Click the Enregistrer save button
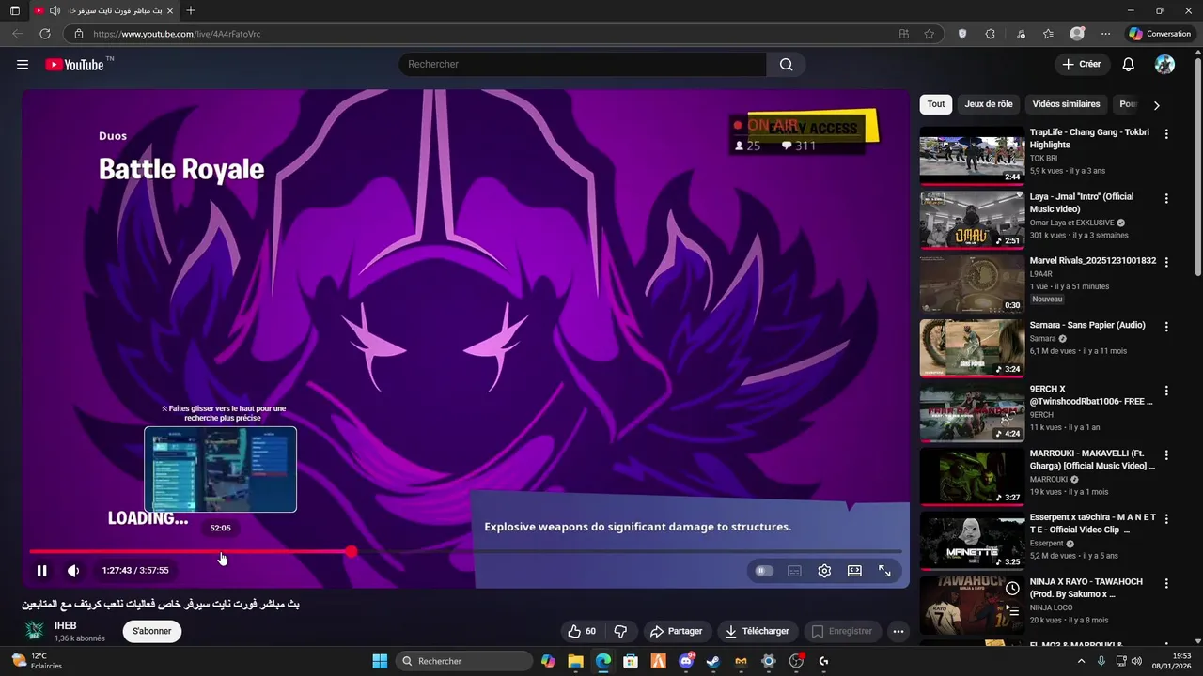The width and height of the screenshot is (1203, 676). 842,631
